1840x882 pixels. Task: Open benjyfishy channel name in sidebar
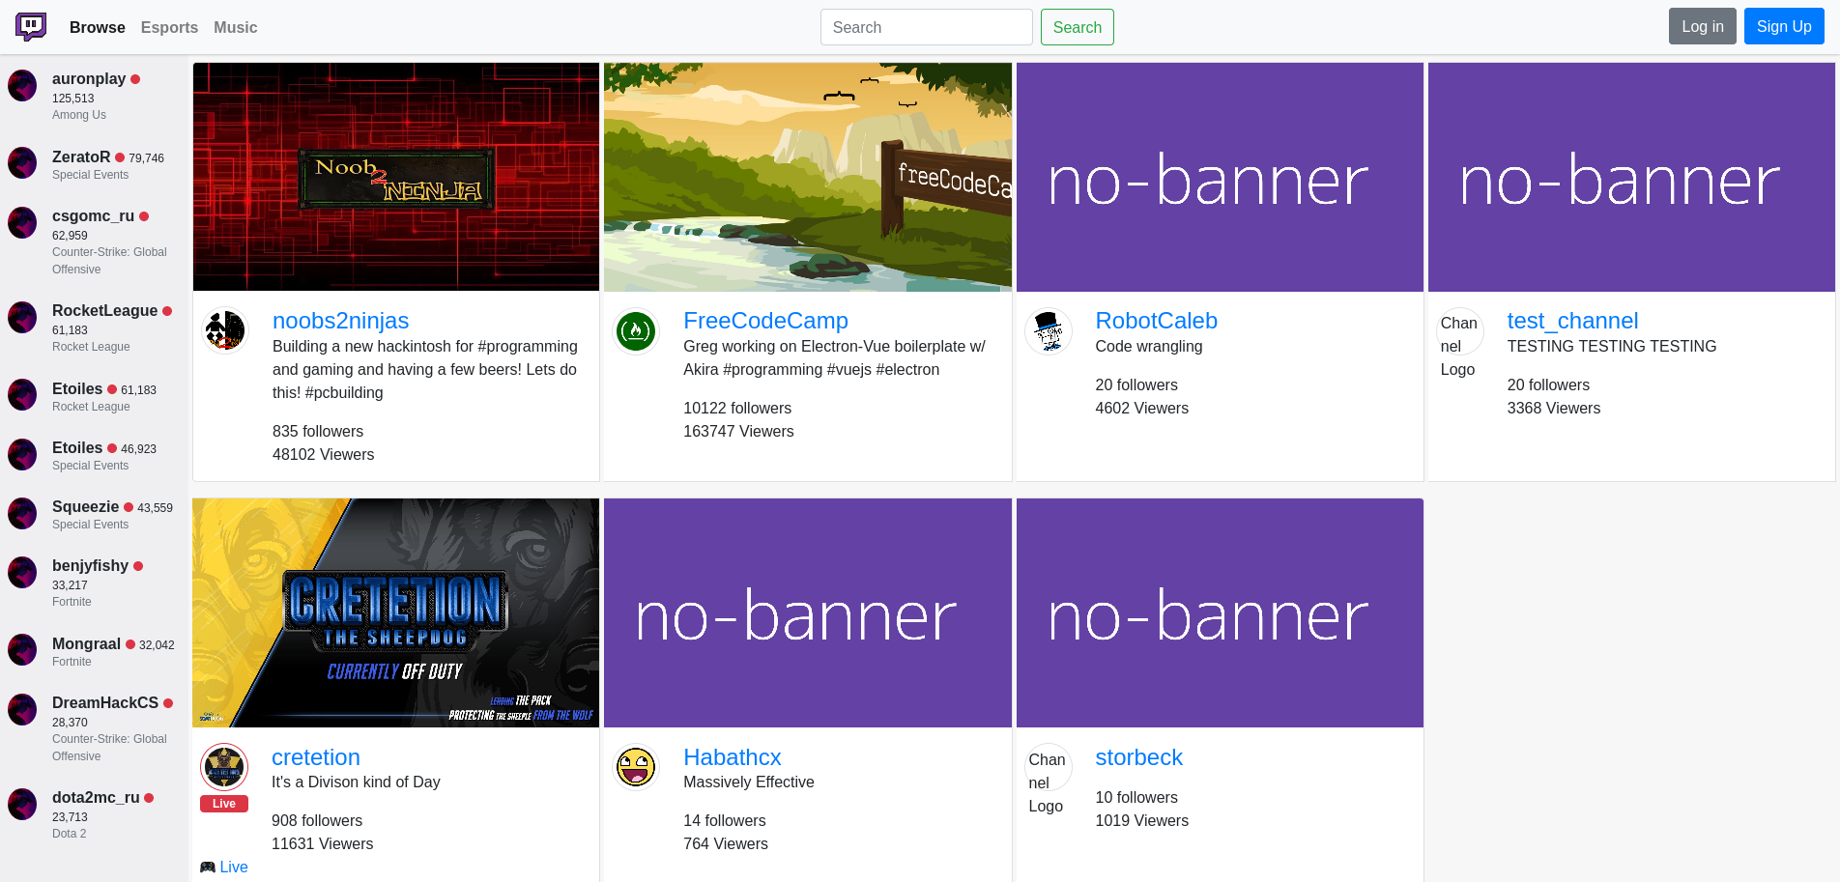point(90,565)
